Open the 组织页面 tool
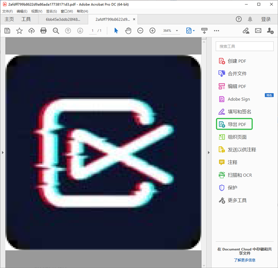Image resolution: width=278 pixels, height=268 pixels. pos(233,137)
